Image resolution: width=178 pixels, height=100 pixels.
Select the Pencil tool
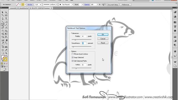[x=6, y=24]
